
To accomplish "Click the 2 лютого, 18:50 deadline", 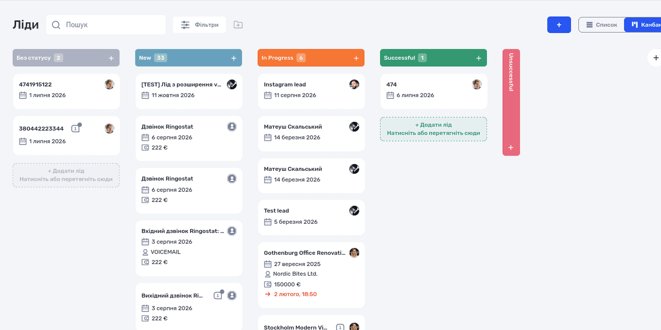I will 295,294.
